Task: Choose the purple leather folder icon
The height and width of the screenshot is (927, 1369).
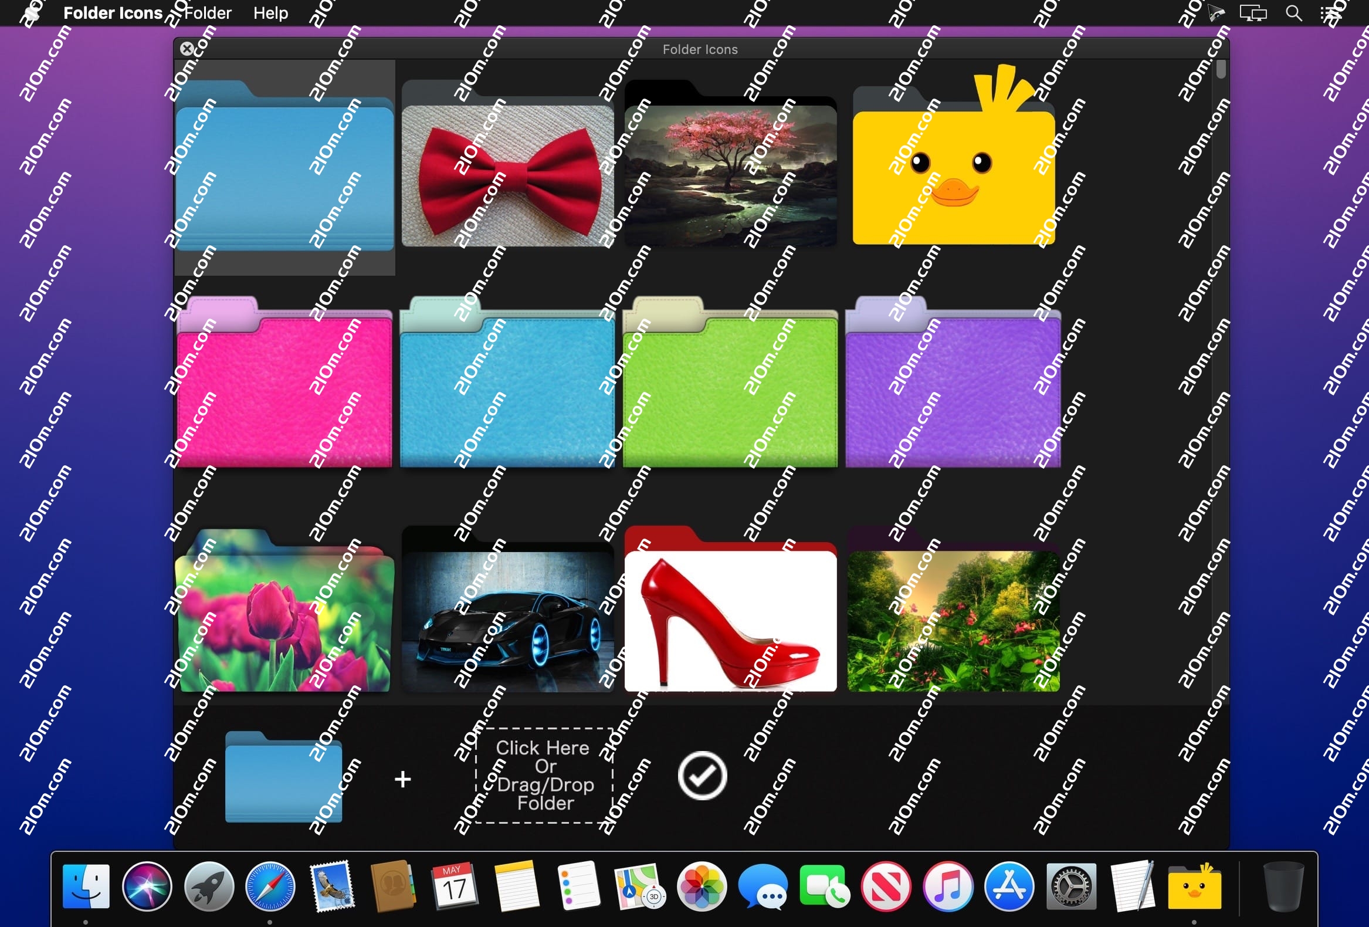Action: [x=953, y=382]
